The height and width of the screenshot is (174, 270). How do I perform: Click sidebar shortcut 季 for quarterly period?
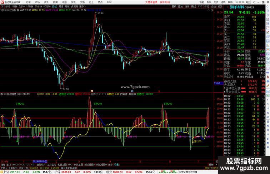268,143
